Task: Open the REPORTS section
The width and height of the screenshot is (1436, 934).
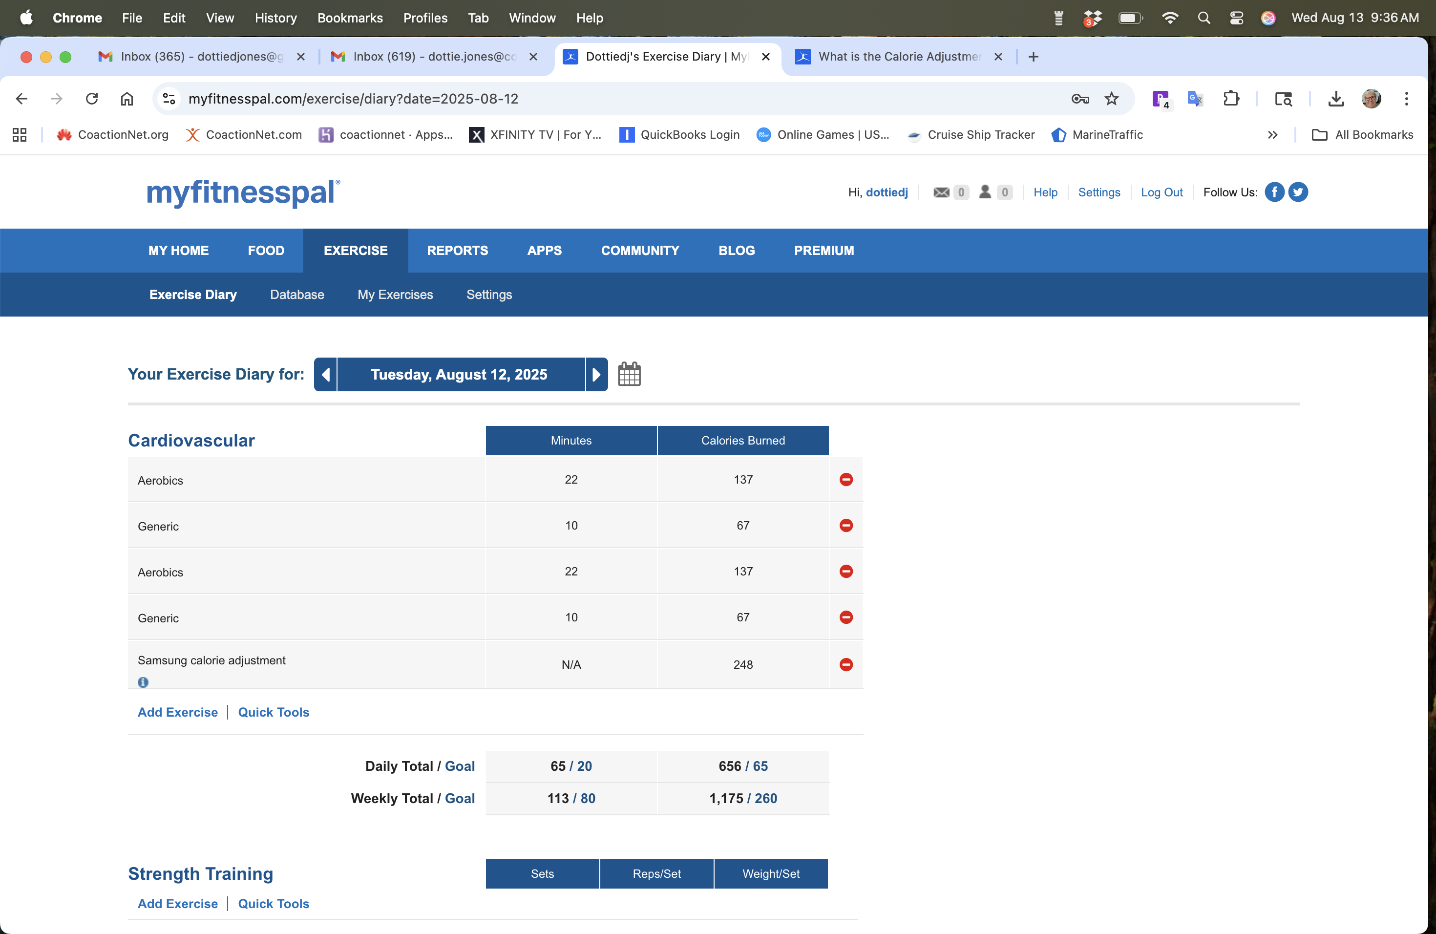Action: coord(457,251)
